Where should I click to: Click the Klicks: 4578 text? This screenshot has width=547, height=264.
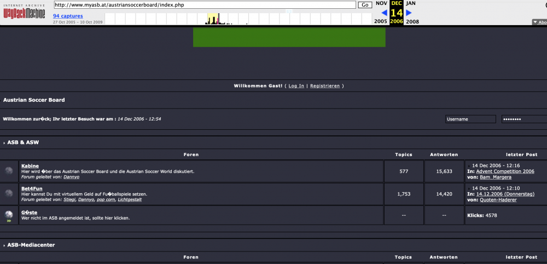(x=482, y=215)
